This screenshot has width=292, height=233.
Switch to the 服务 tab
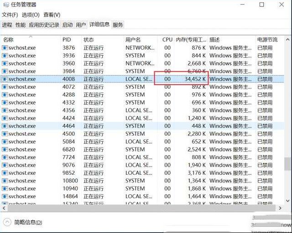[x=118, y=25]
